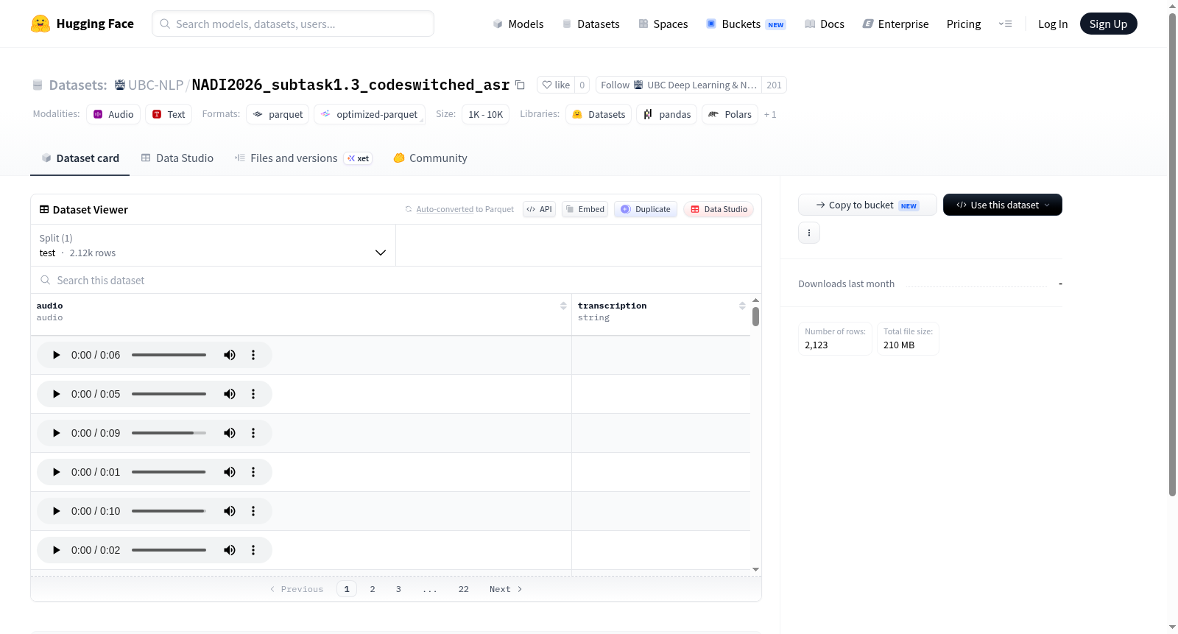Screen dimensions: 1178x634
Task: Seek in the 0:06 audio progress bar
Action: 169,355
